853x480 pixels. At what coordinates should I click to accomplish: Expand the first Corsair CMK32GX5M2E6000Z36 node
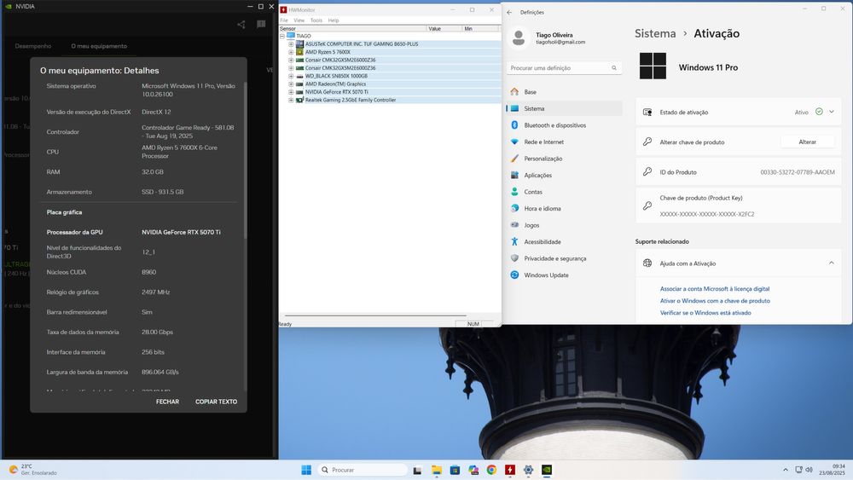point(291,60)
